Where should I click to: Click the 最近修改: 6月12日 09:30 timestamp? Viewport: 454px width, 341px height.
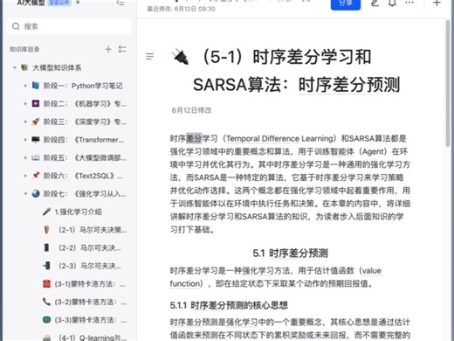(181, 9)
